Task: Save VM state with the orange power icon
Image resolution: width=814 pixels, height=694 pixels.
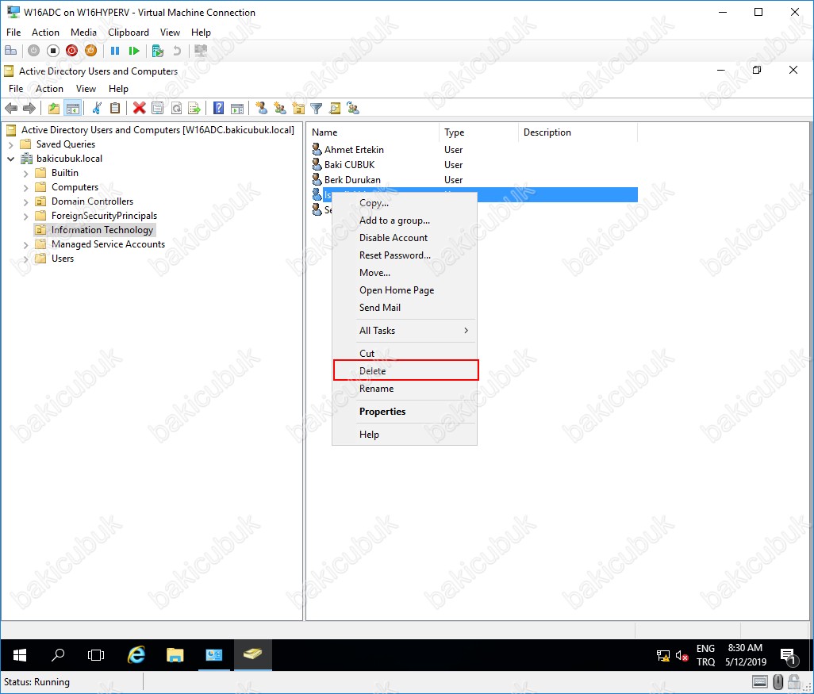Action: [x=90, y=50]
